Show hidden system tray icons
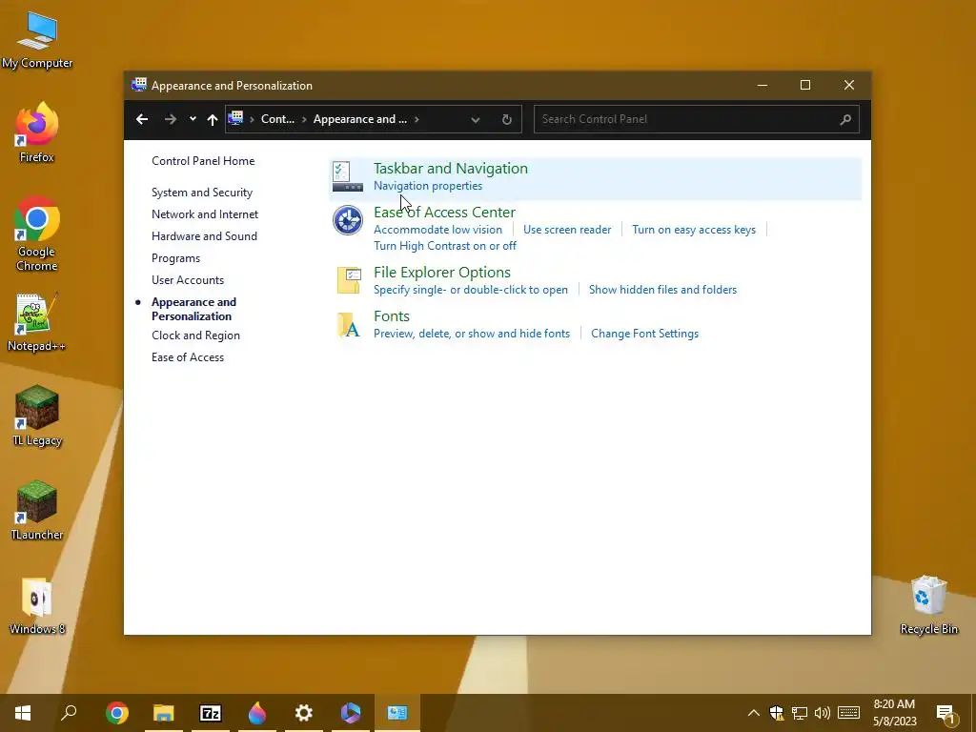Viewport: 976px width, 732px height. click(753, 713)
